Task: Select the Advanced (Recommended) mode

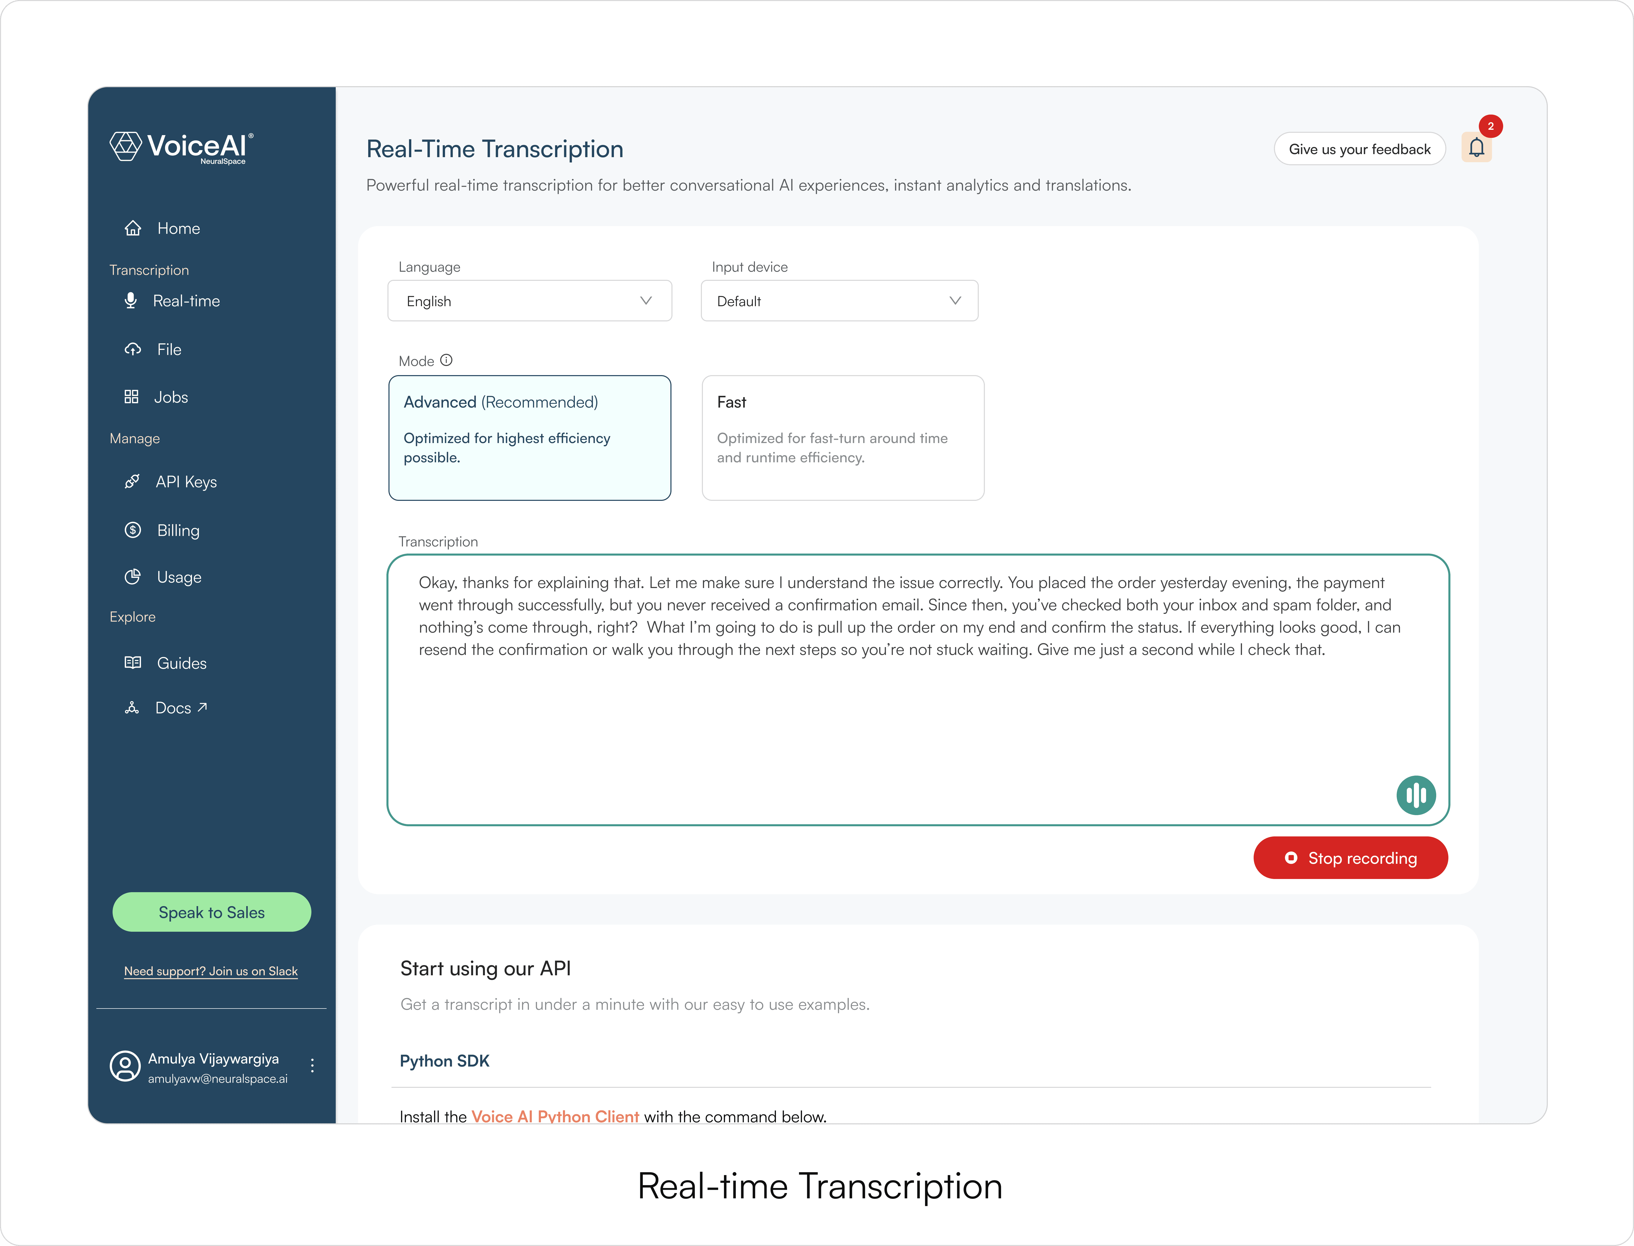Action: click(x=529, y=437)
